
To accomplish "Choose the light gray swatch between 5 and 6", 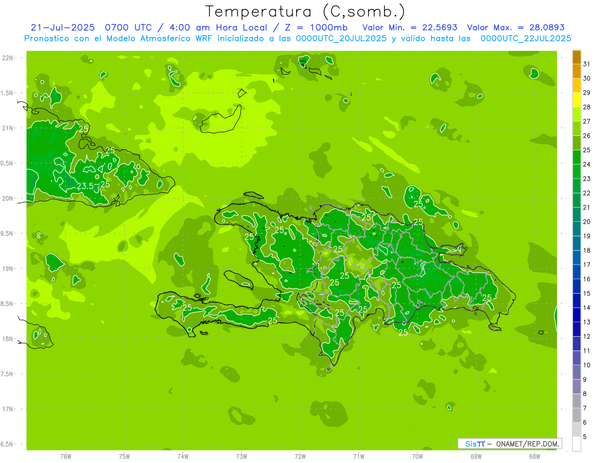I will [576, 430].
